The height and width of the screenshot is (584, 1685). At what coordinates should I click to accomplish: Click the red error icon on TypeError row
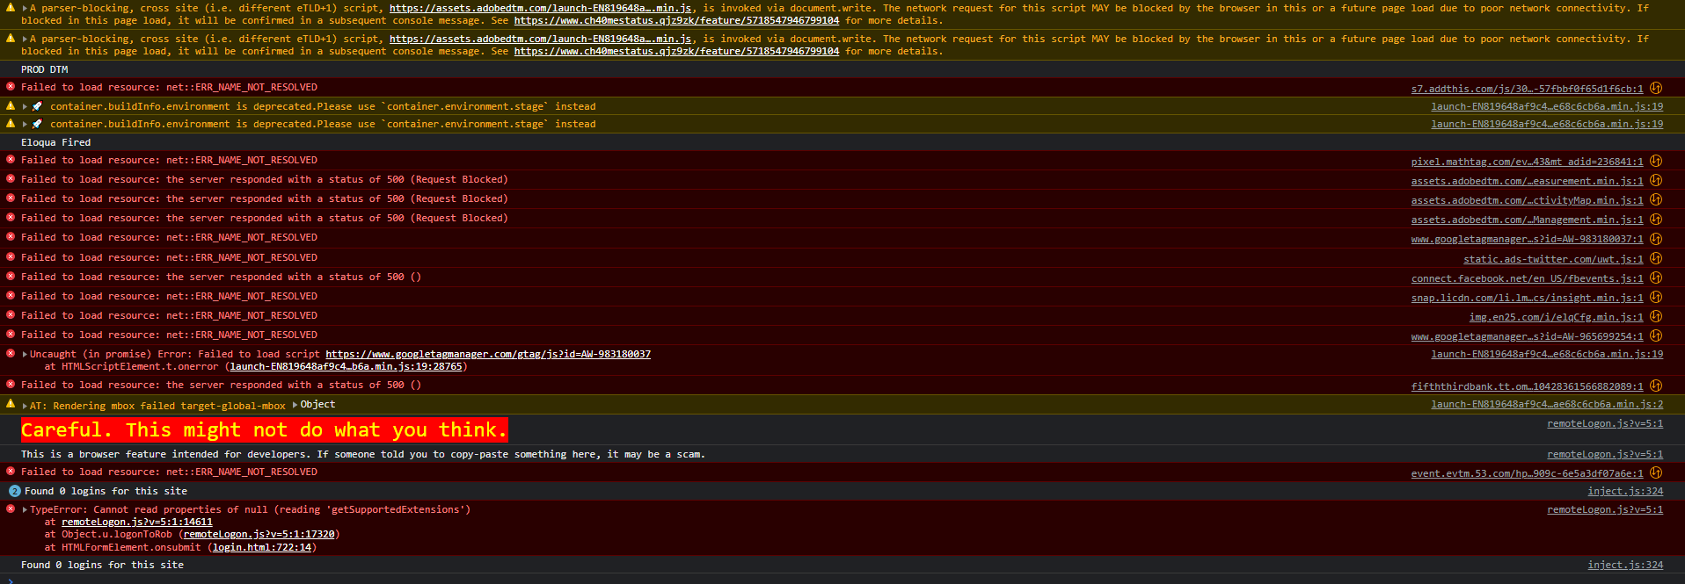[x=11, y=508]
